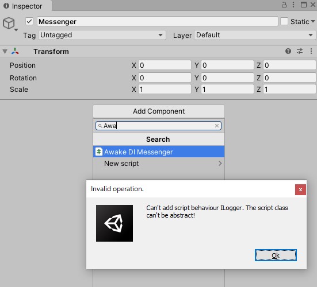Click the search magnifier icon
The width and height of the screenshot is (317, 287).
[x=100, y=126]
